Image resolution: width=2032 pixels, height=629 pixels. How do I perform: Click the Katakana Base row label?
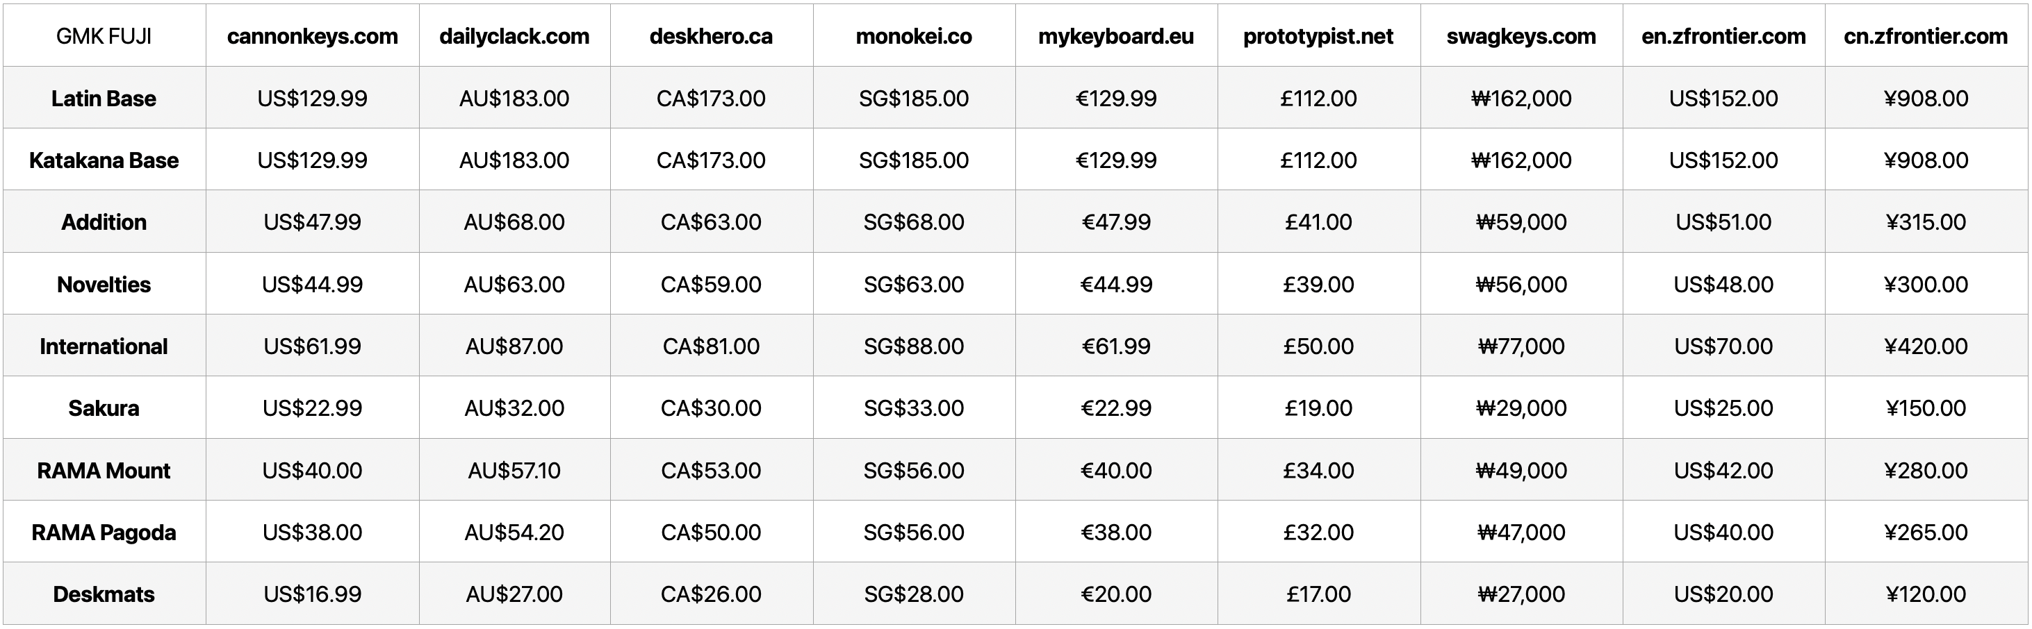point(104,160)
